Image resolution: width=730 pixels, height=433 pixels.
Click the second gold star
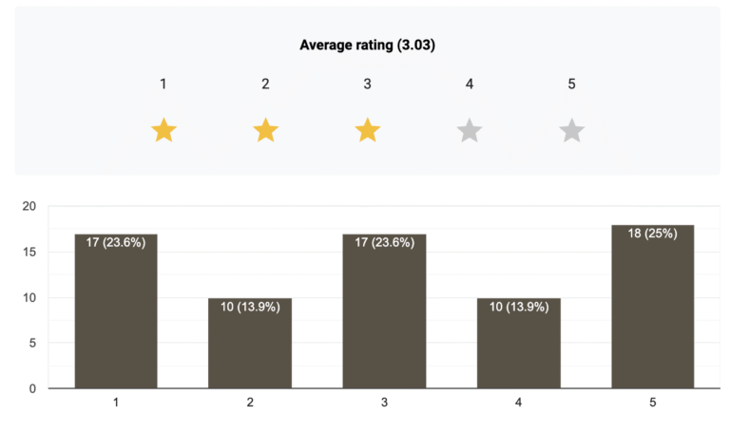[266, 131]
